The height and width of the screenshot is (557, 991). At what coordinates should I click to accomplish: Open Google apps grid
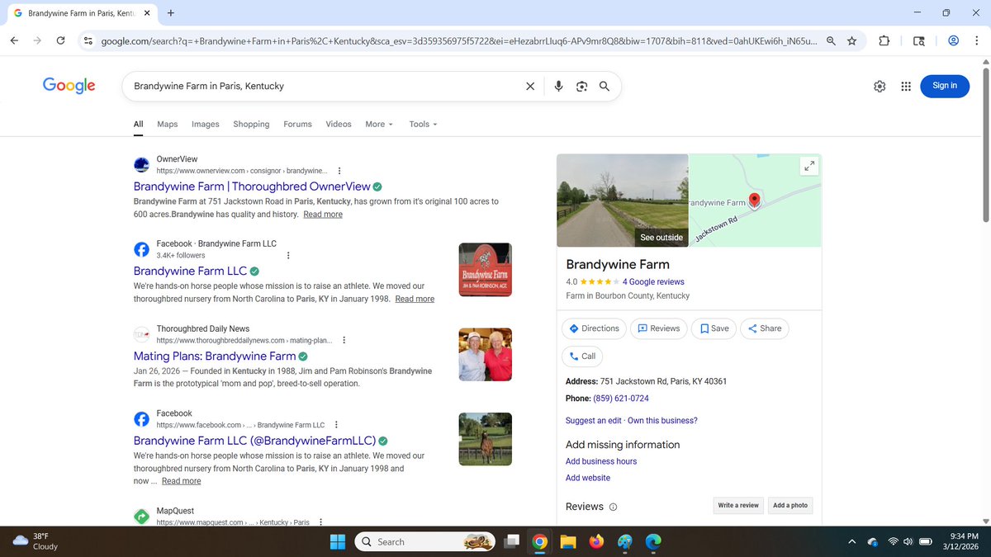click(906, 86)
